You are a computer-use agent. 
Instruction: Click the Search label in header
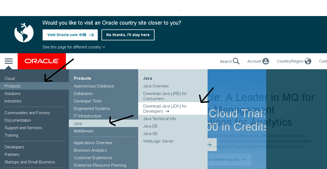click(x=226, y=61)
